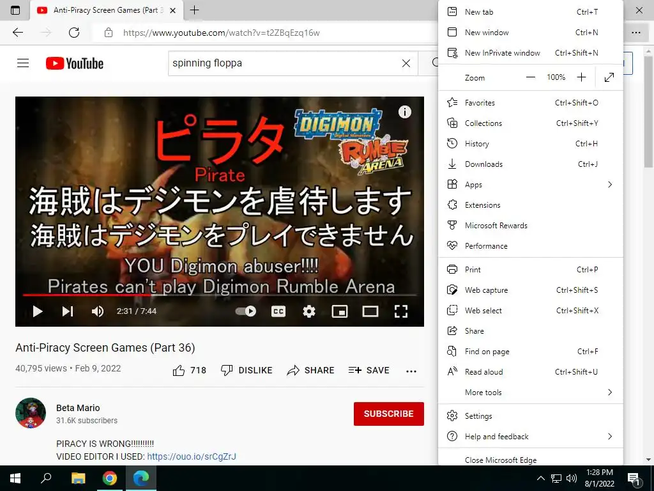Select New tab from the Edge menu

pyautogui.click(x=531, y=12)
